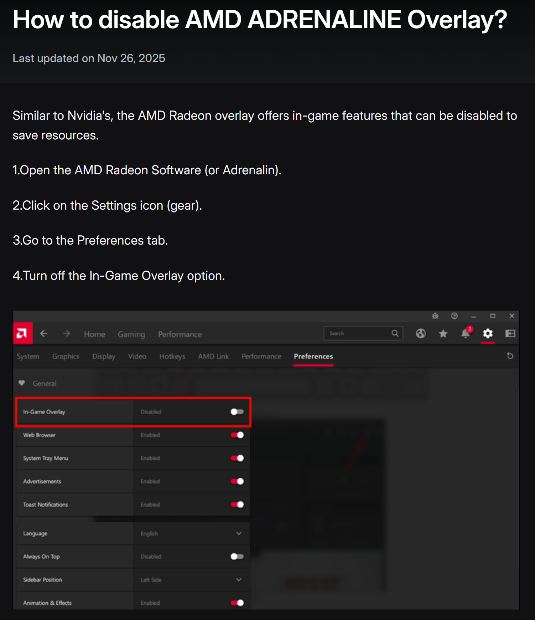The image size is (535, 620).
Task: Click the search magnifier icon
Action: click(x=395, y=333)
